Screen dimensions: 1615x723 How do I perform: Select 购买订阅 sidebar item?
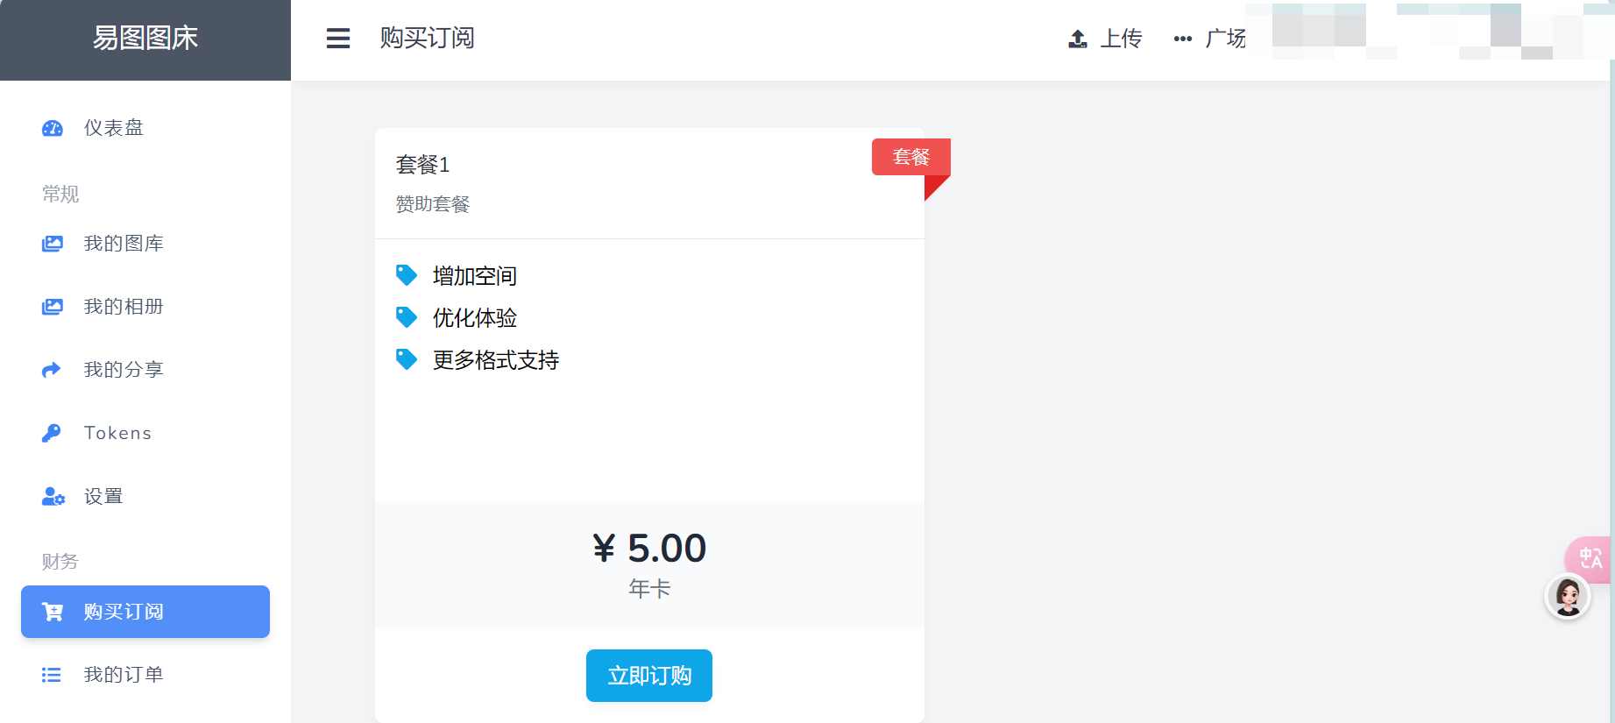145,612
